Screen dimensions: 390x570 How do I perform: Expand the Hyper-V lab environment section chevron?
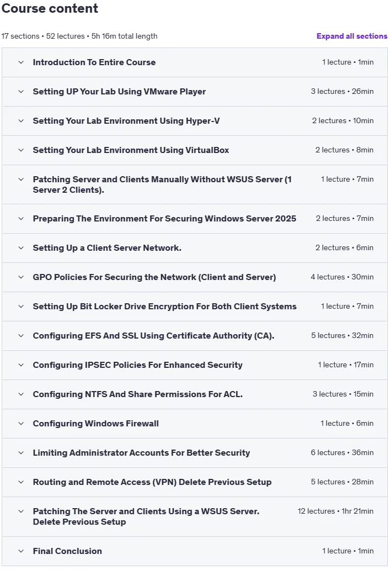(21, 121)
